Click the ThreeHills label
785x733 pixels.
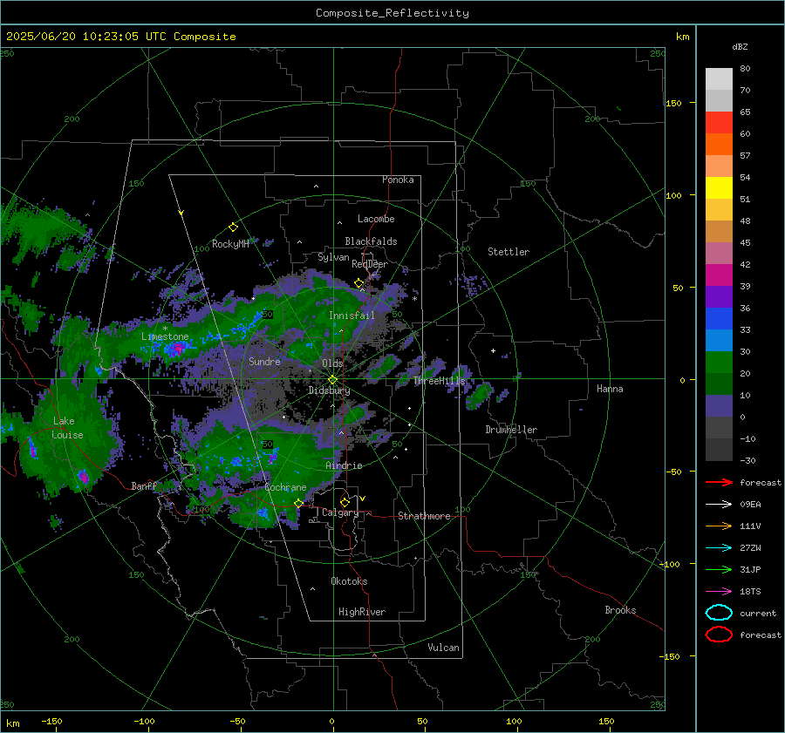click(439, 381)
